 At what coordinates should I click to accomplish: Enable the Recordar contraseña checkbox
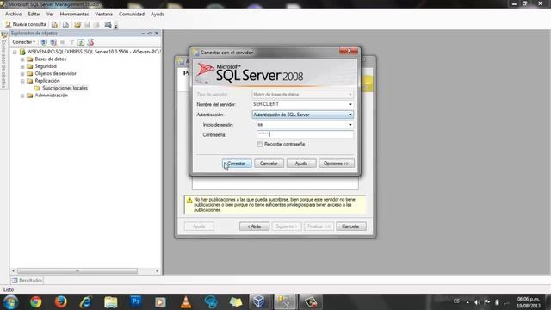(x=259, y=145)
